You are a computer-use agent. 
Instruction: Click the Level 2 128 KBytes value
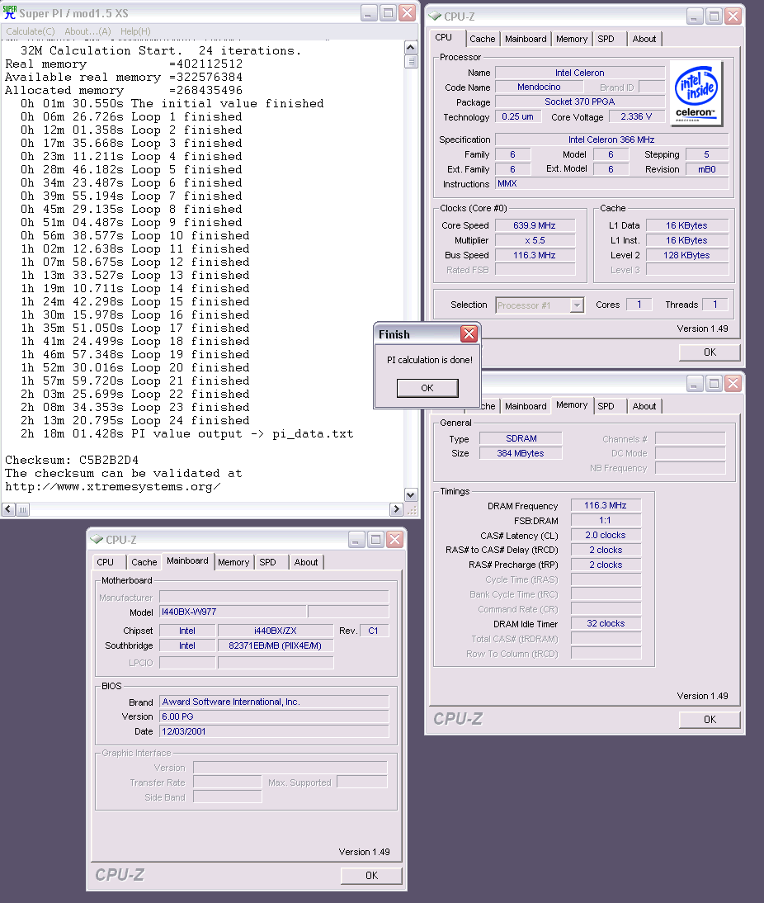pos(686,255)
